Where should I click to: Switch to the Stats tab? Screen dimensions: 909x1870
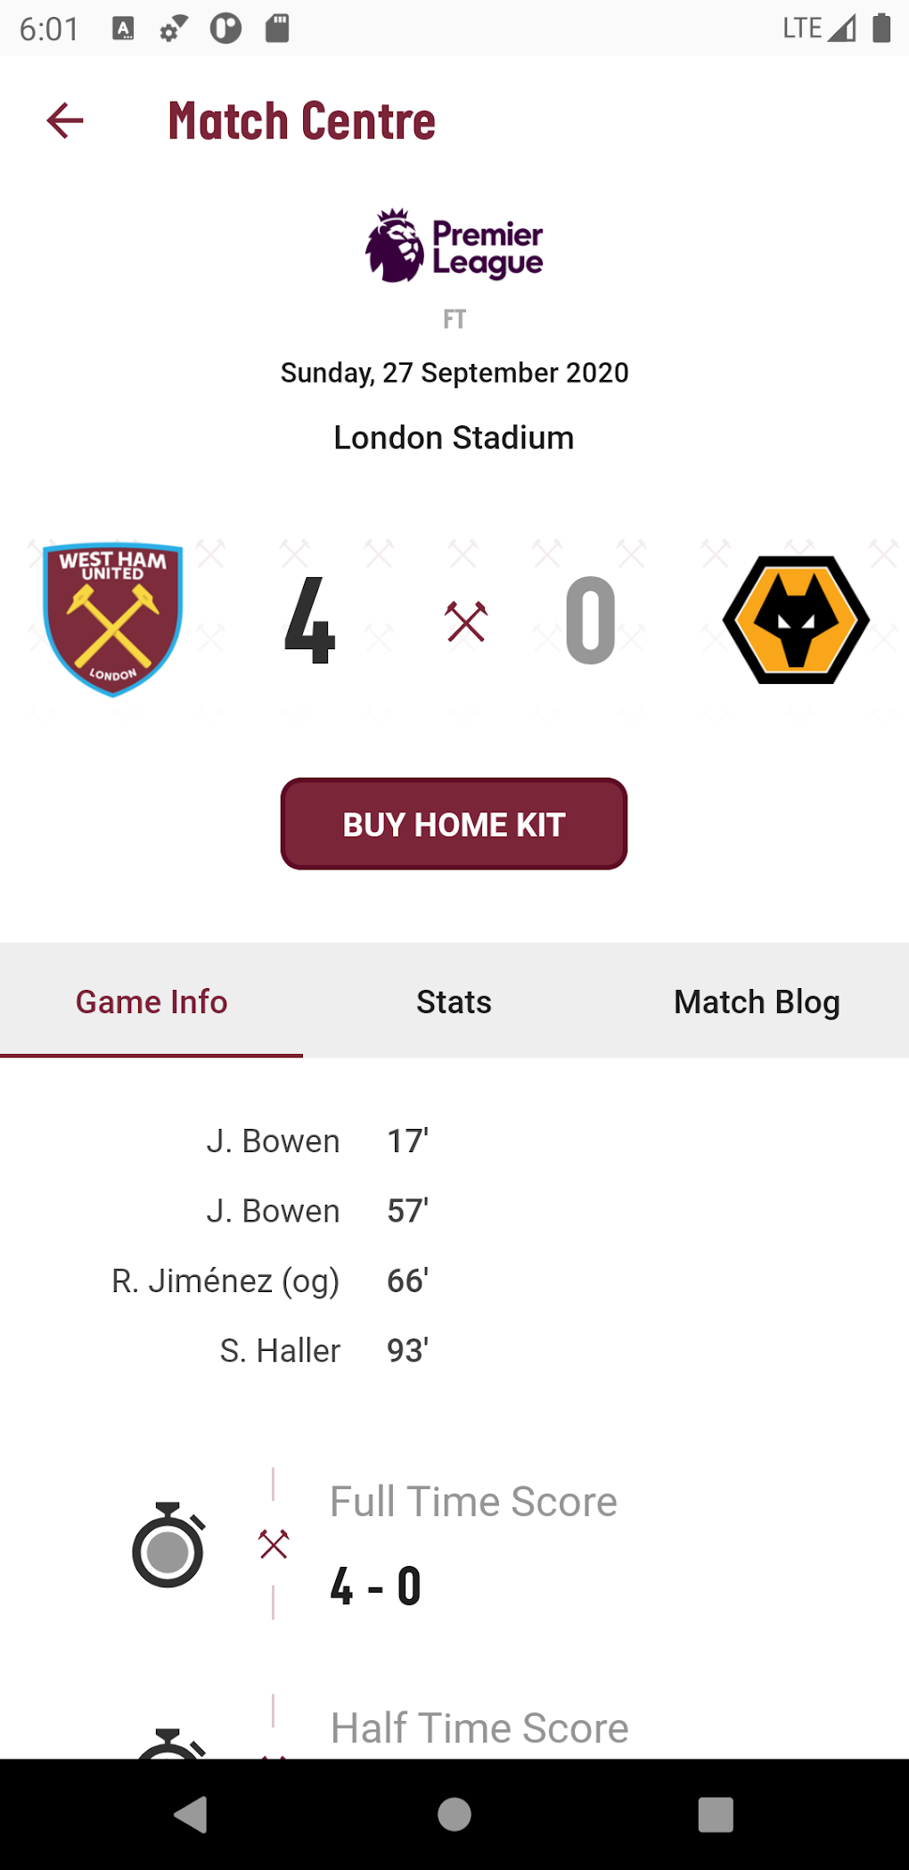(454, 1001)
